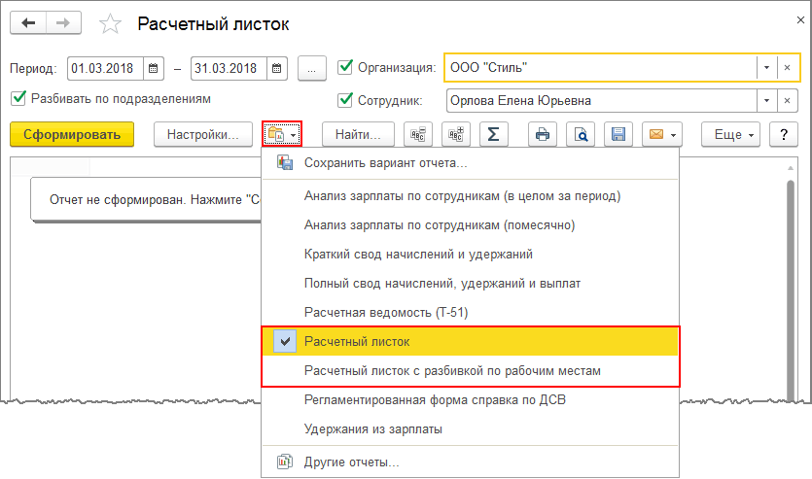This screenshot has width=812, height=479.
Task: Select the checked Расчетный листок variant
Action: point(471,341)
